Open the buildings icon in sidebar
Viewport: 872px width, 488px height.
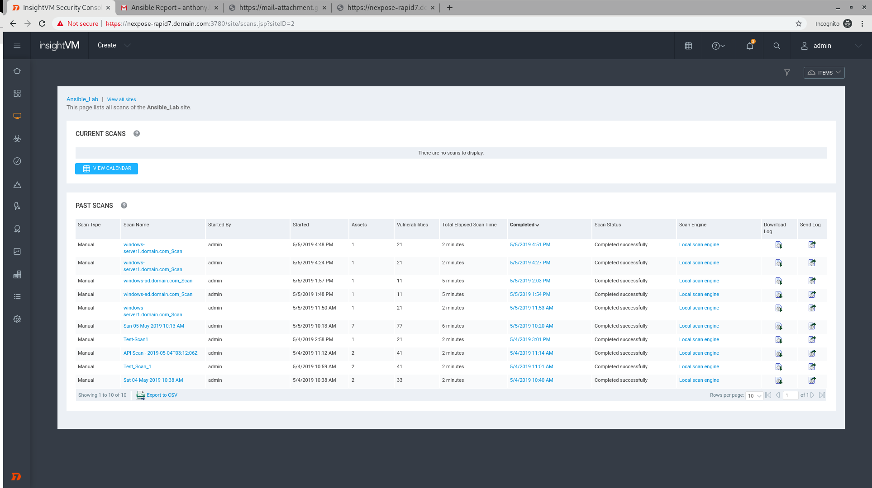(17, 274)
